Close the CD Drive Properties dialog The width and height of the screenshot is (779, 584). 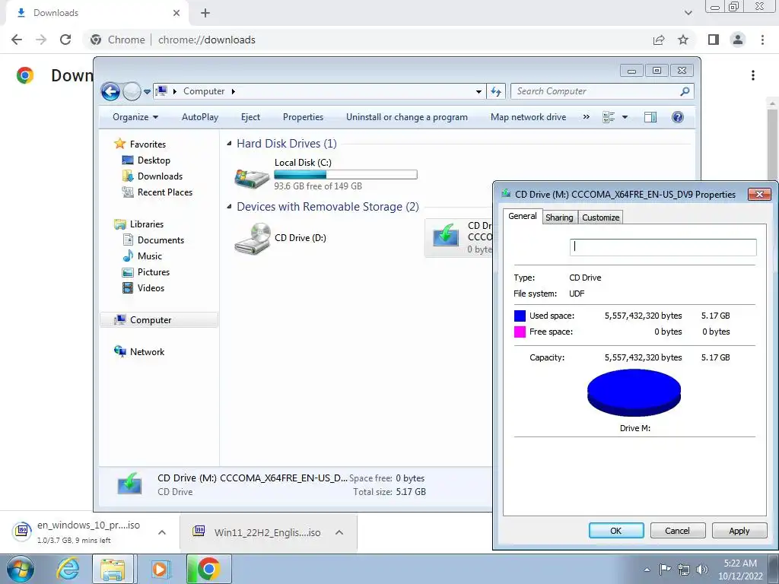click(760, 194)
